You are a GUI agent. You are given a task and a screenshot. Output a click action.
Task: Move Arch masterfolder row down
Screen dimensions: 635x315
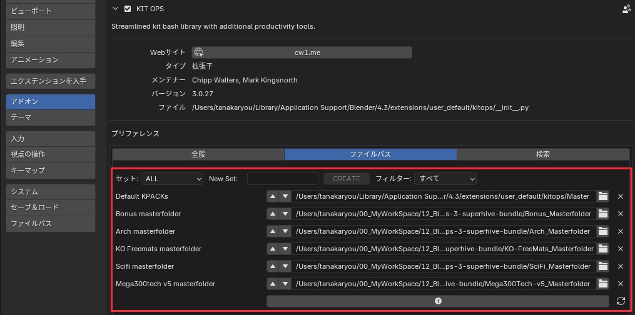click(285, 231)
